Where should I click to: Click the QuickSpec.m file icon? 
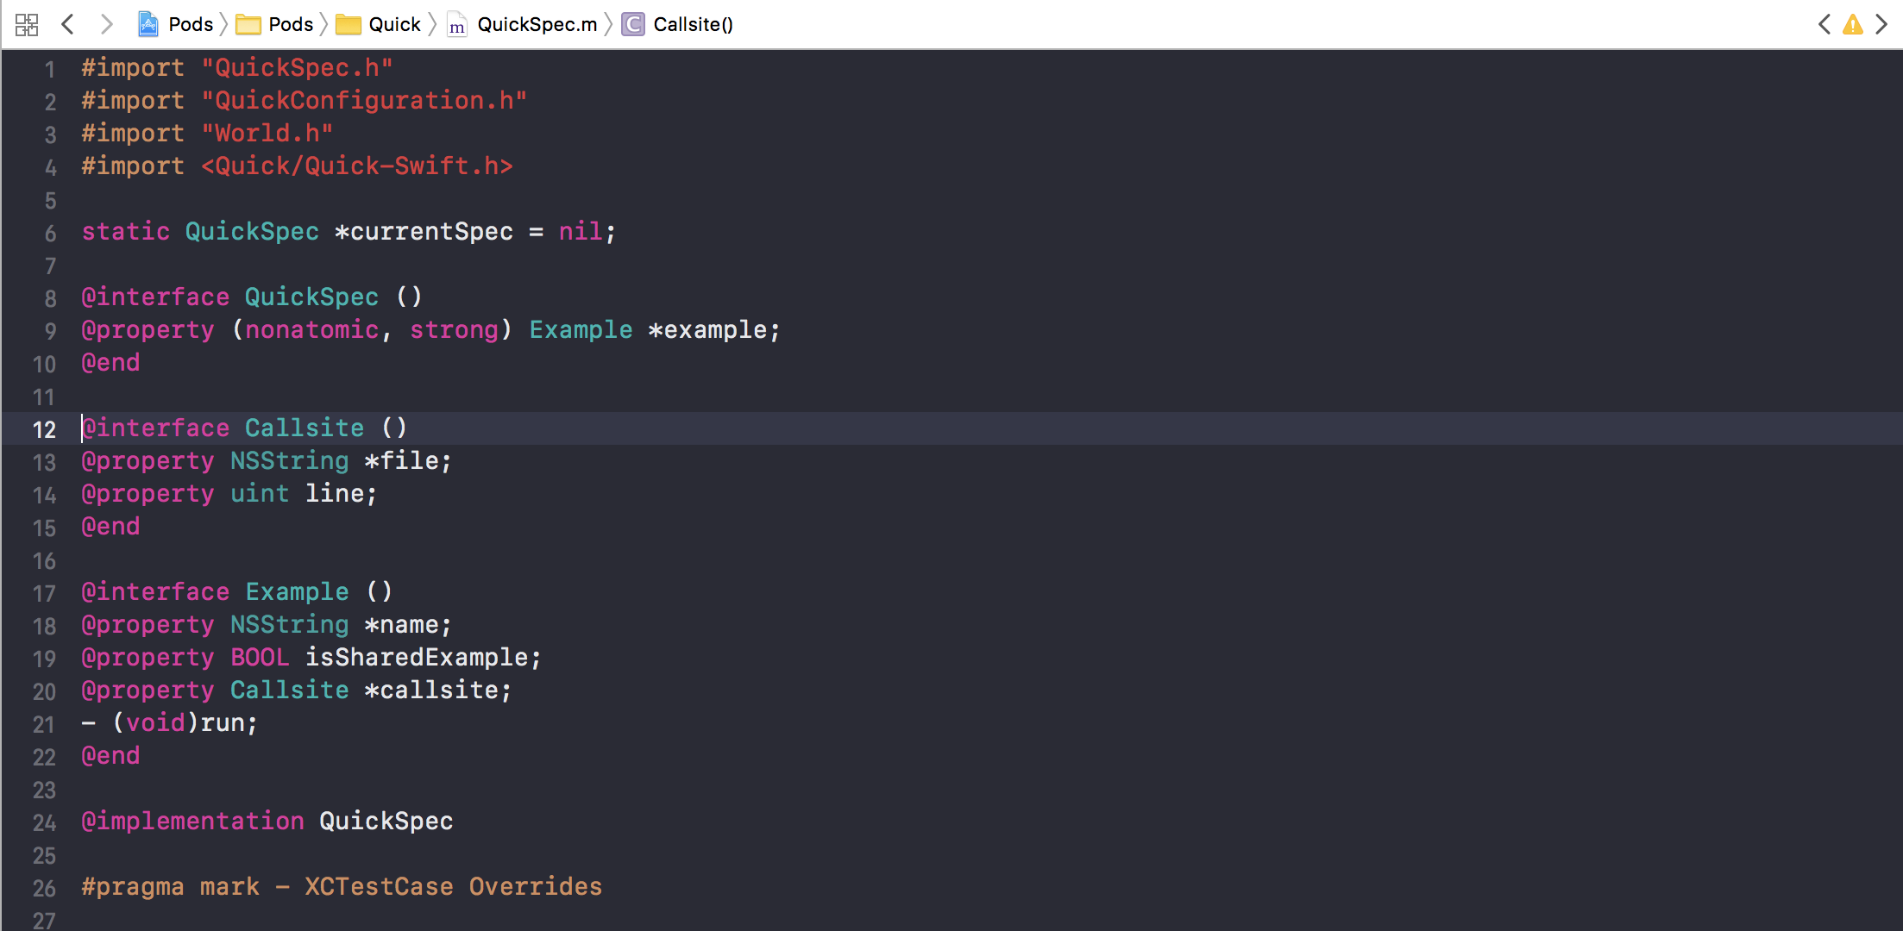pyautogui.click(x=457, y=24)
